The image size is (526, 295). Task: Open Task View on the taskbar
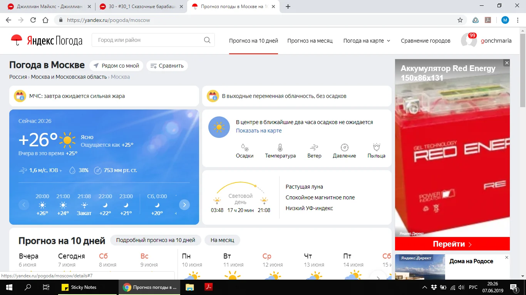46,287
